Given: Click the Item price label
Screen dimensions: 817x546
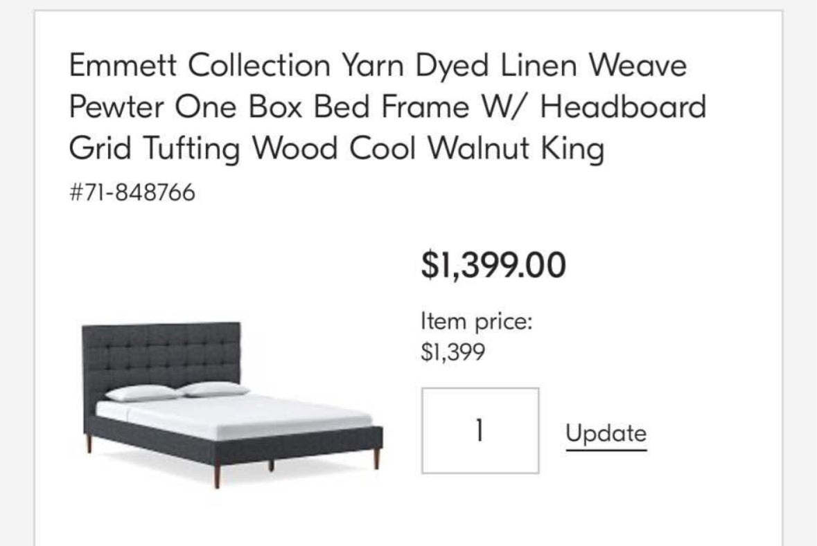Looking at the screenshot, I should tap(477, 320).
